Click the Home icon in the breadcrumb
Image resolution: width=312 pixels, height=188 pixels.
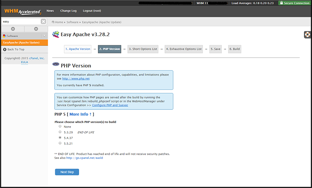(53, 22)
